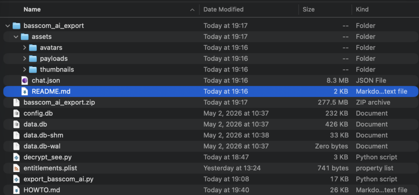Image resolution: width=419 pixels, height=195 pixels.
Task: Click the README.md file icon
Action: point(25,91)
